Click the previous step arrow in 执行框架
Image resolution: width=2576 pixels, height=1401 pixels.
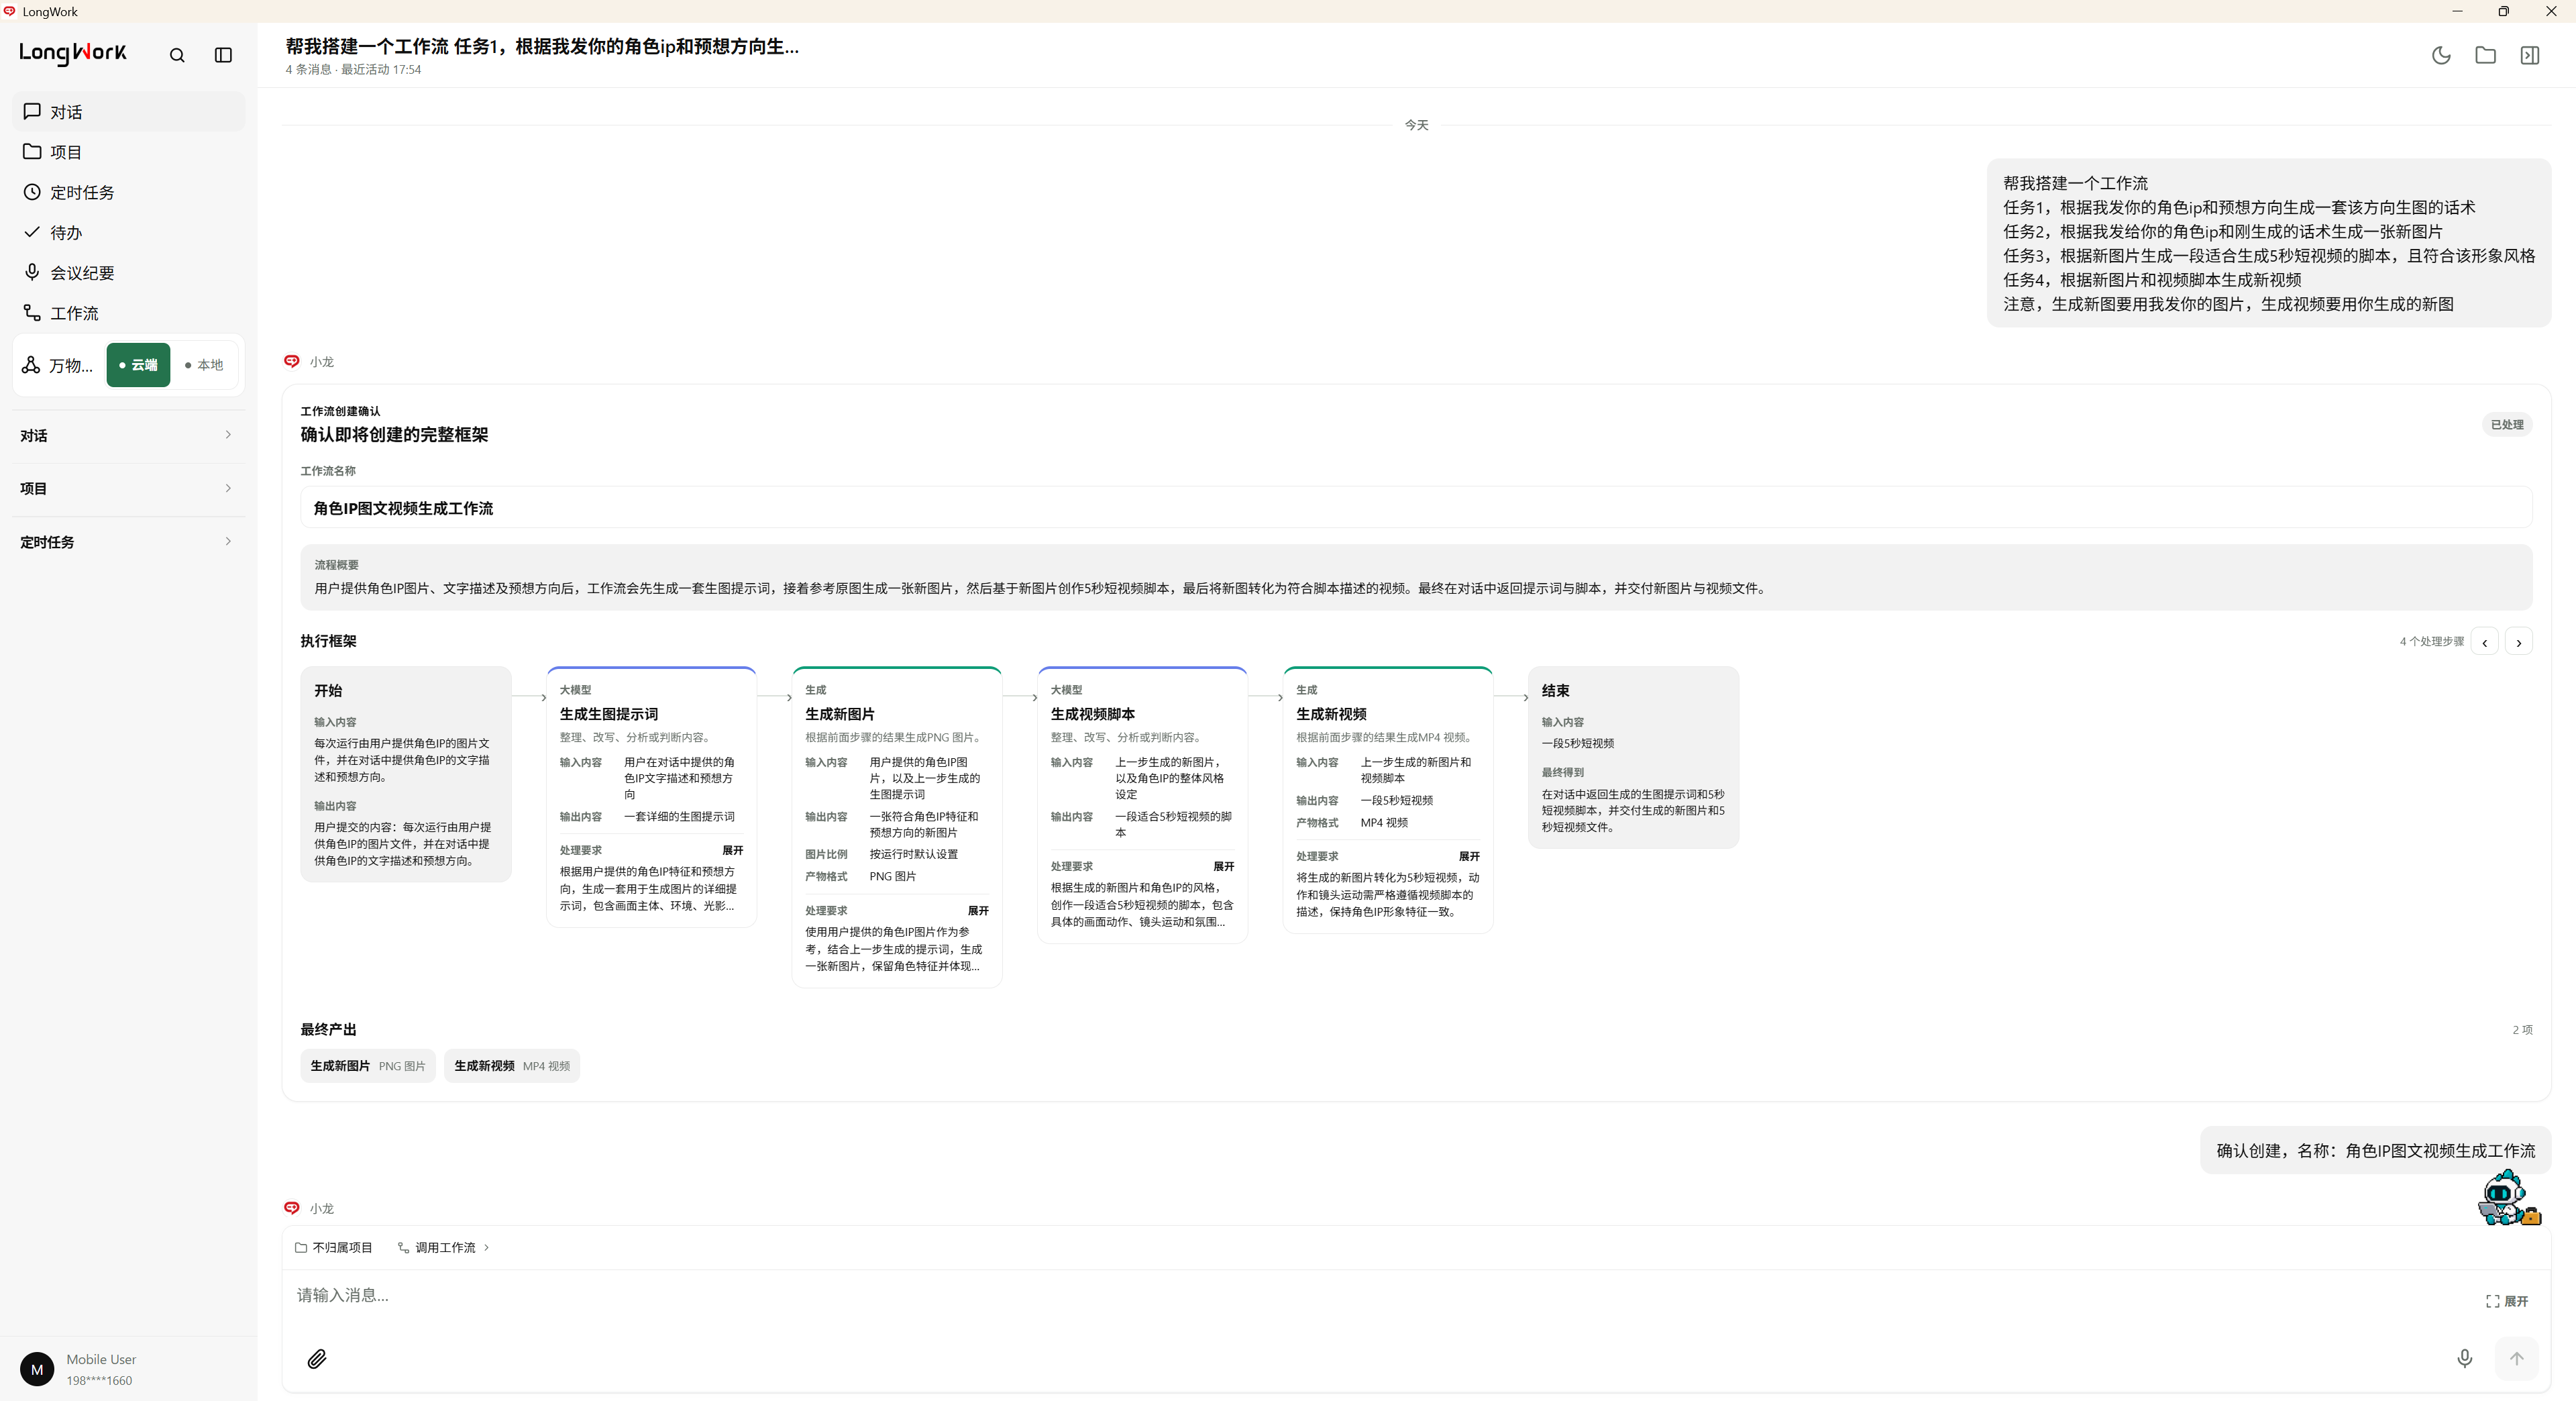(2484, 642)
